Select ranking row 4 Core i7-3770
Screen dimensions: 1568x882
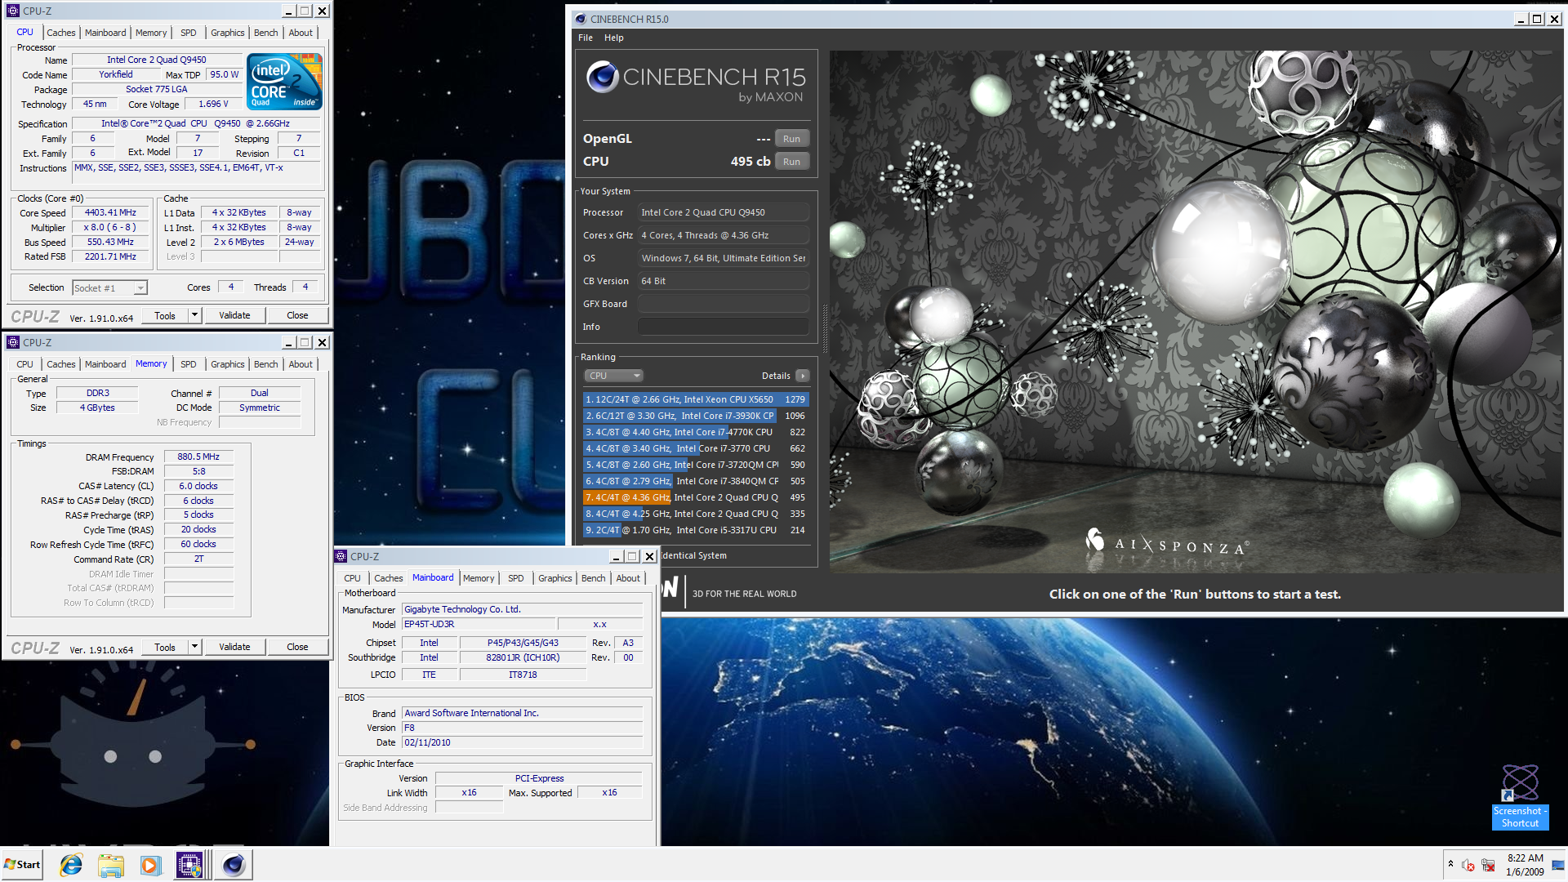[695, 448]
